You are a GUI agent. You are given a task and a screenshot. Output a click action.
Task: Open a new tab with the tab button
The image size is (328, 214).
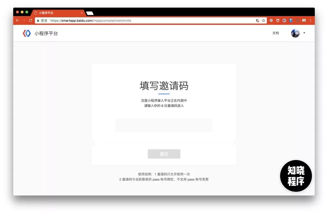coord(90,13)
